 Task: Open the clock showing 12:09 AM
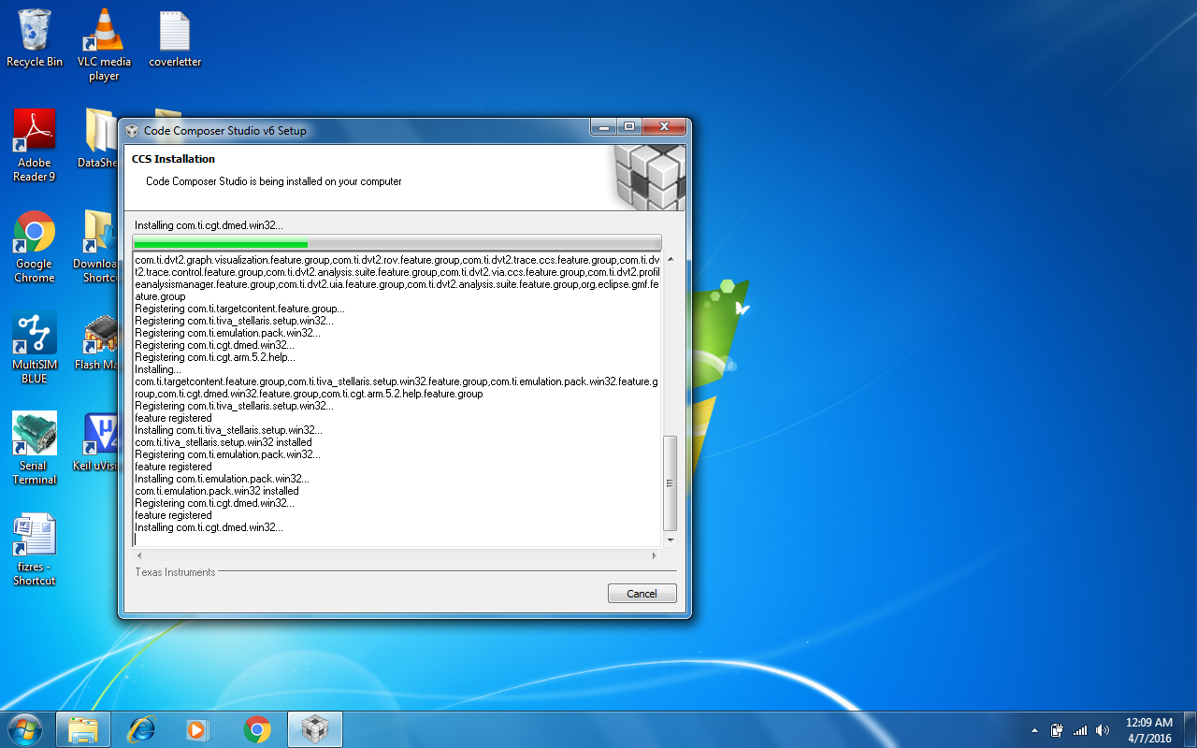click(x=1148, y=730)
